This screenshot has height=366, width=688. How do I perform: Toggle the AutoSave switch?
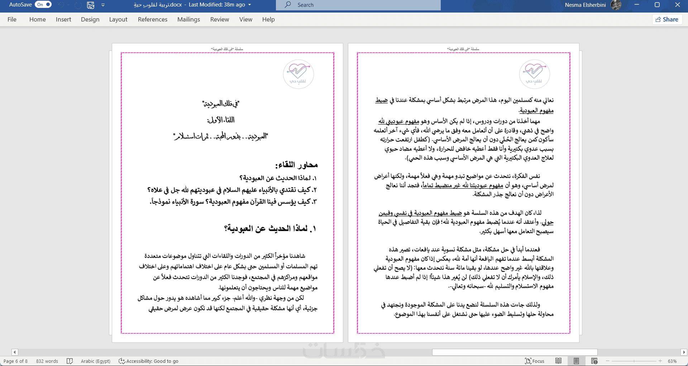pos(43,5)
